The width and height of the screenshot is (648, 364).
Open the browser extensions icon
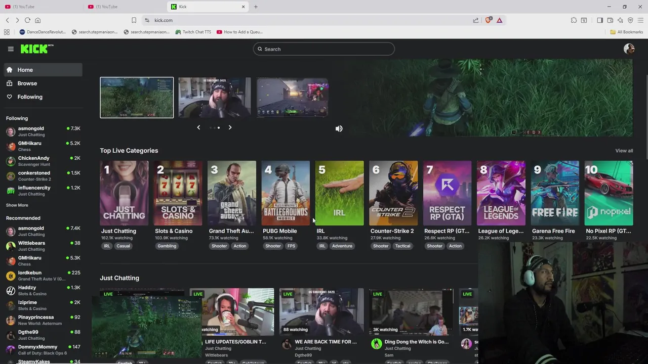tap(574, 20)
